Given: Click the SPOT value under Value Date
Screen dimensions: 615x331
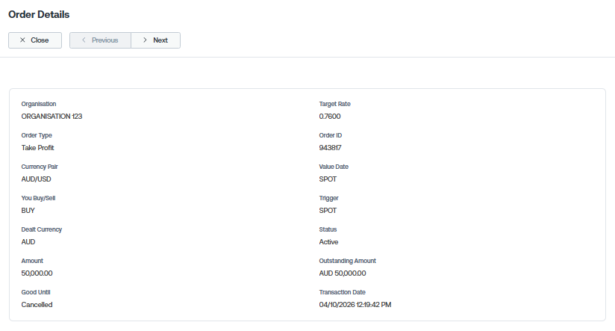Looking at the screenshot, I should [328, 179].
